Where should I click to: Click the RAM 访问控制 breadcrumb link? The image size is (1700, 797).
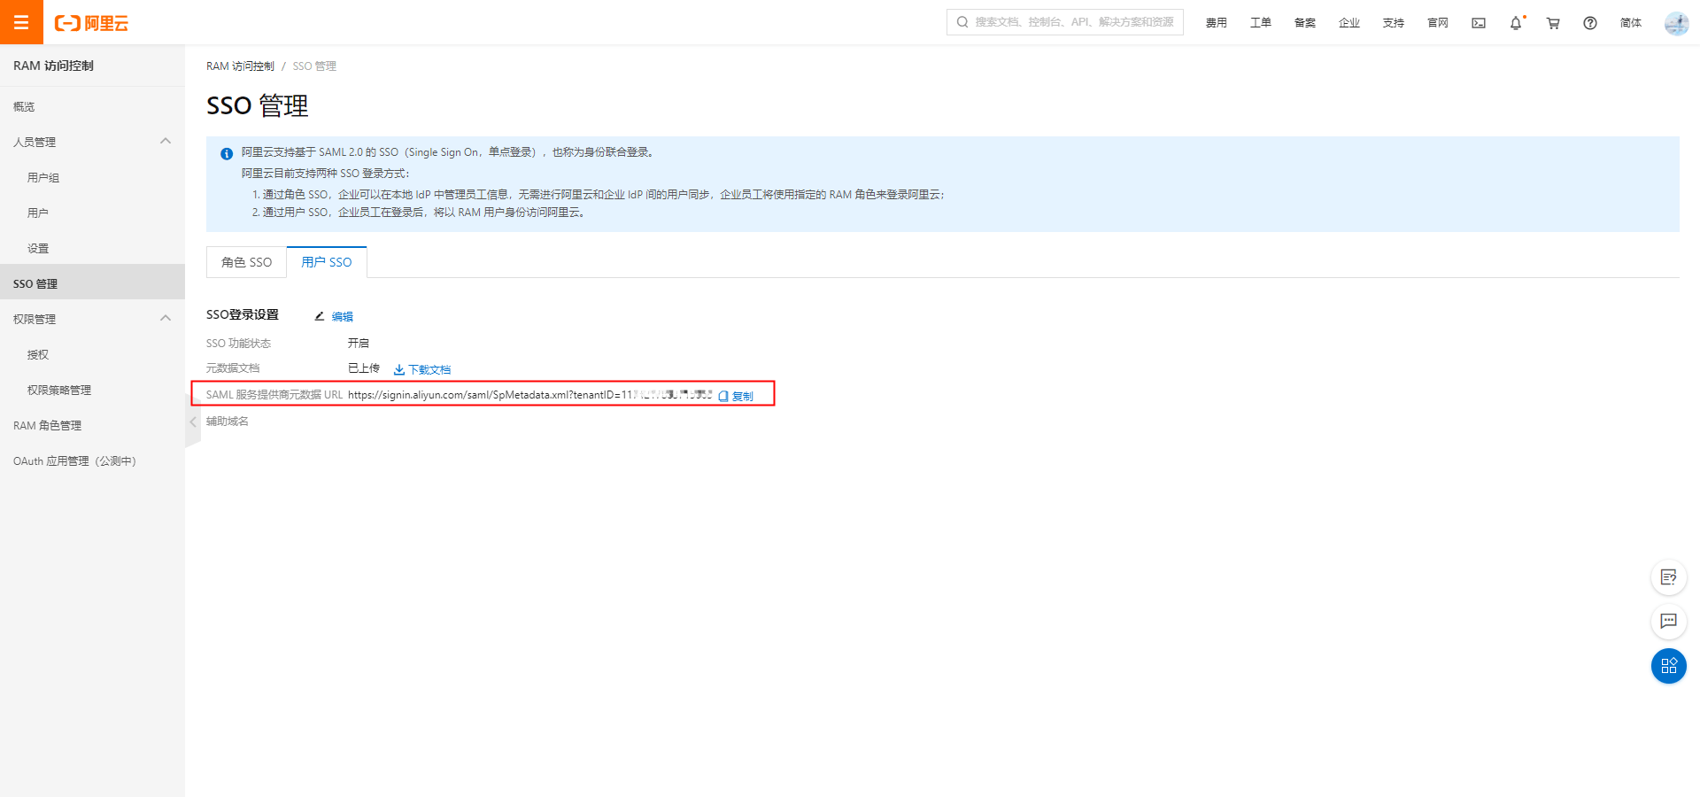(240, 66)
